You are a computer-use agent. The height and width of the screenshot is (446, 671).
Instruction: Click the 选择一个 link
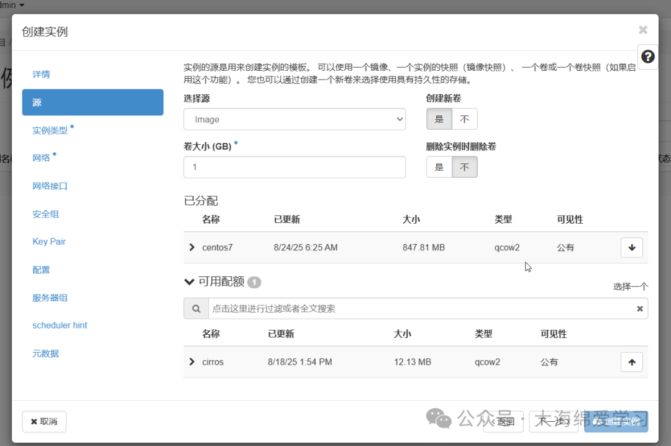(x=630, y=286)
